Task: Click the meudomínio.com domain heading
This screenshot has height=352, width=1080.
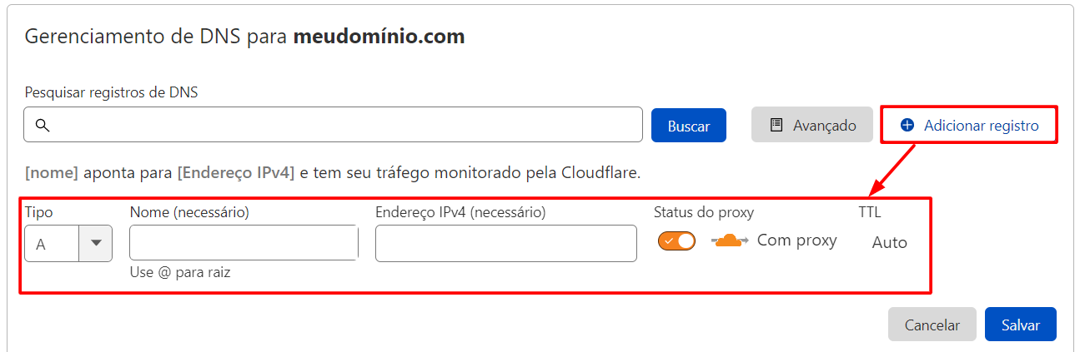Action: pos(379,37)
